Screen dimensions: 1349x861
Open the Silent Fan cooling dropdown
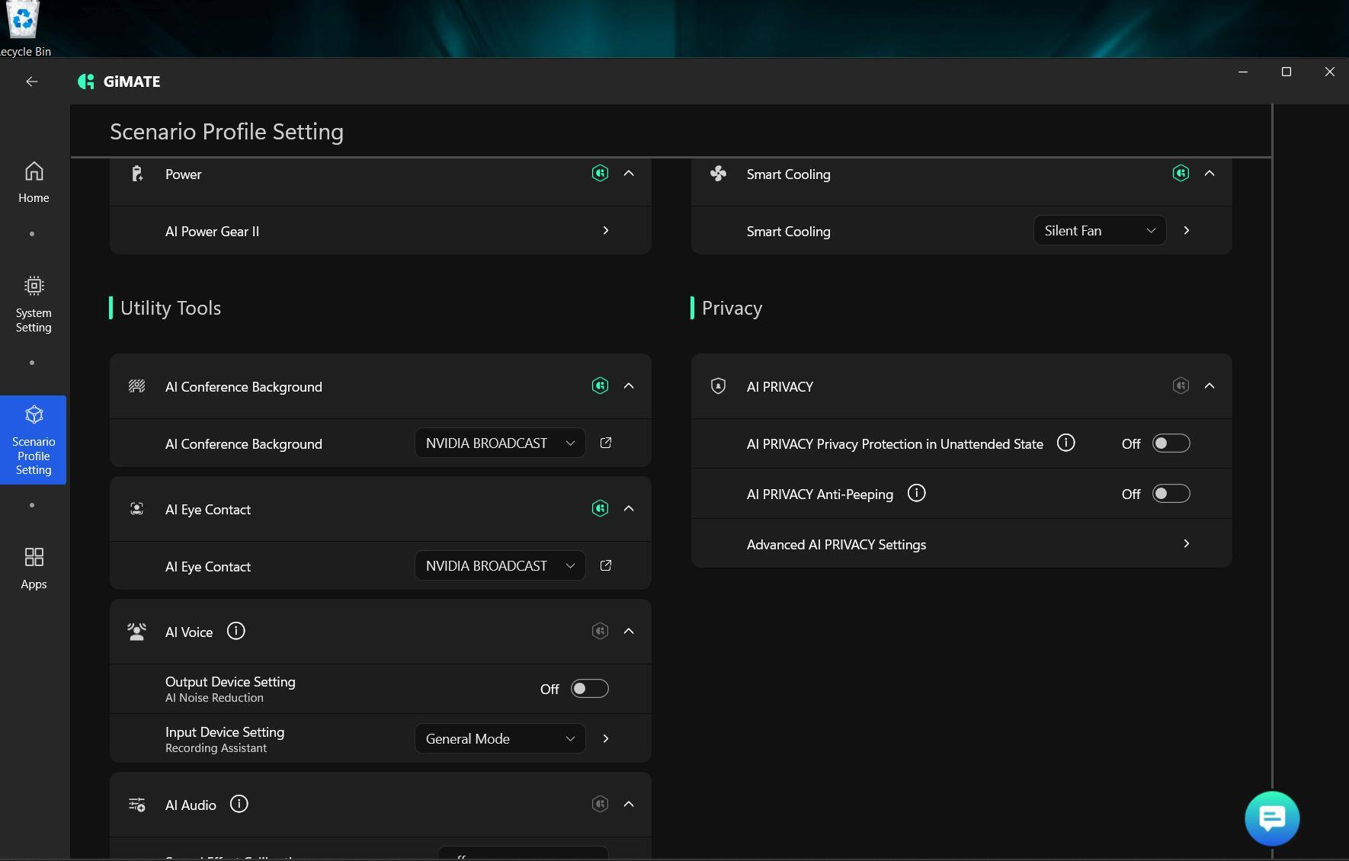click(x=1099, y=231)
